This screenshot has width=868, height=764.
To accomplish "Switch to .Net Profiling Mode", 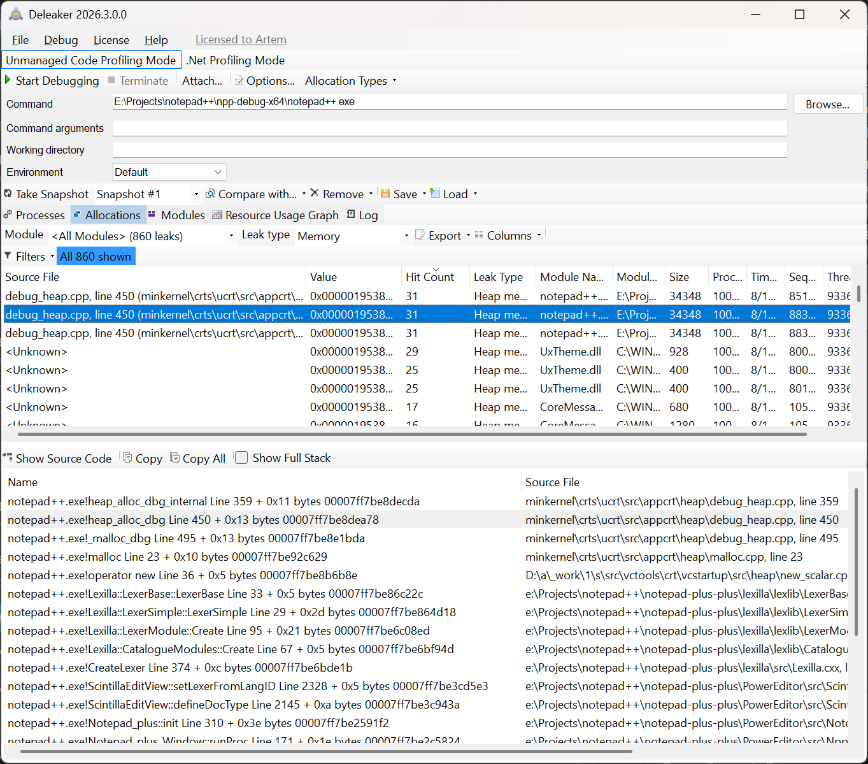I will (x=236, y=60).
